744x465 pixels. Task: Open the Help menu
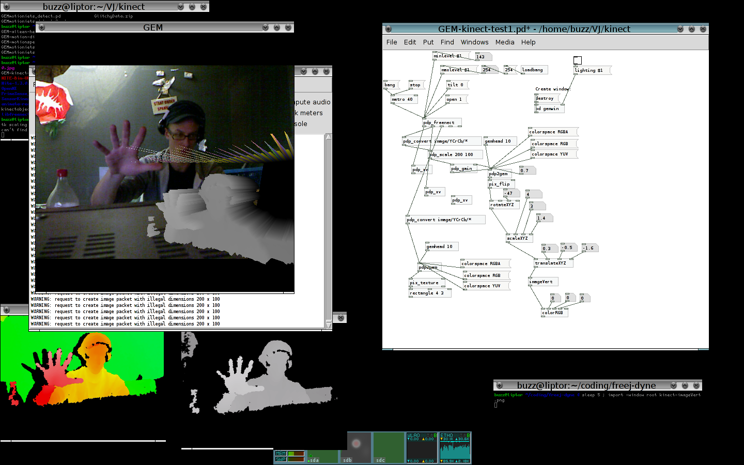528,42
